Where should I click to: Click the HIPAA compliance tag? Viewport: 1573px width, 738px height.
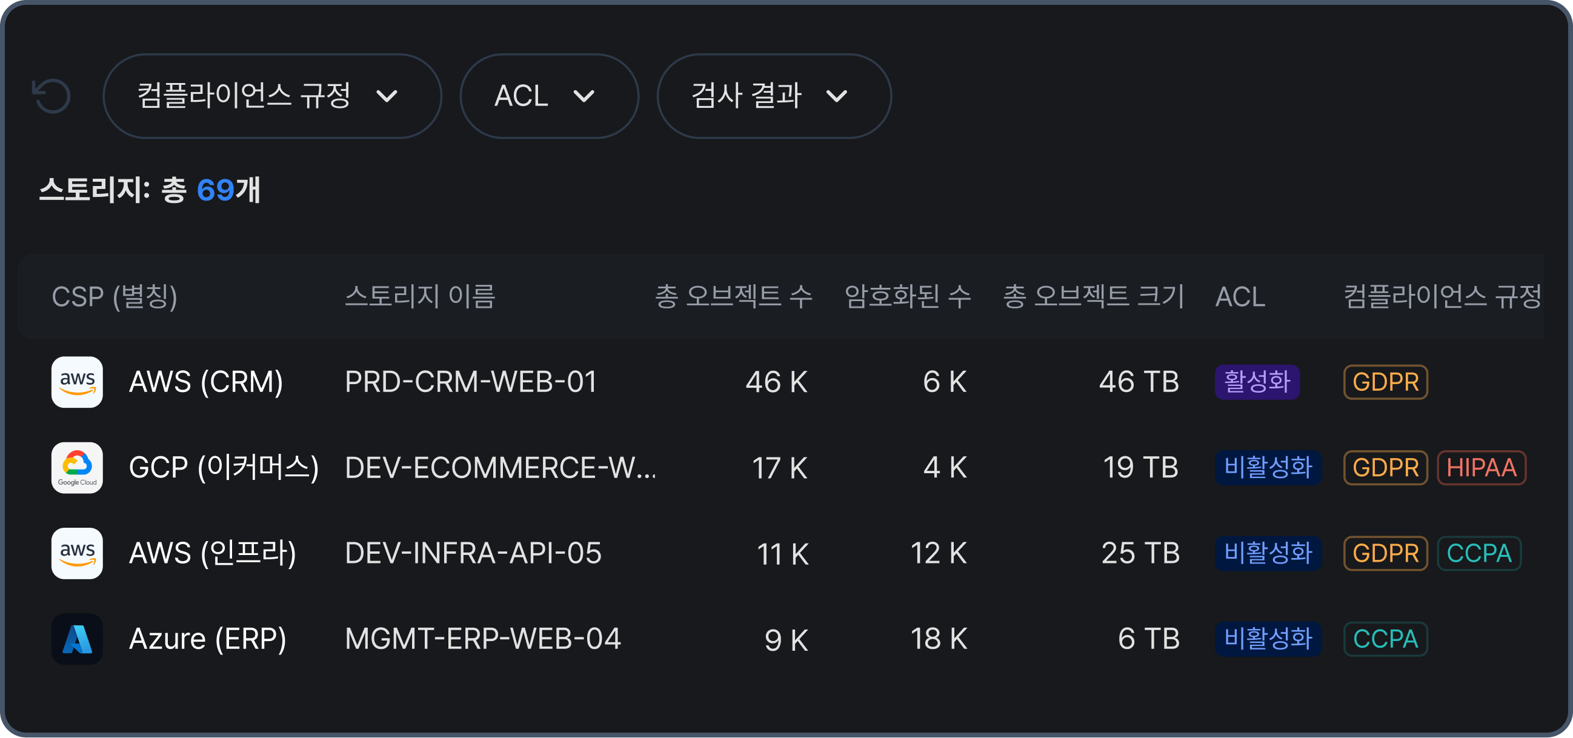point(1482,468)
